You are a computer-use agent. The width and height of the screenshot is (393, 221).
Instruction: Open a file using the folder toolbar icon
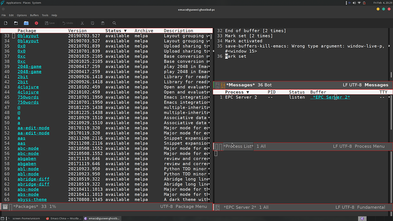(16, 23)
